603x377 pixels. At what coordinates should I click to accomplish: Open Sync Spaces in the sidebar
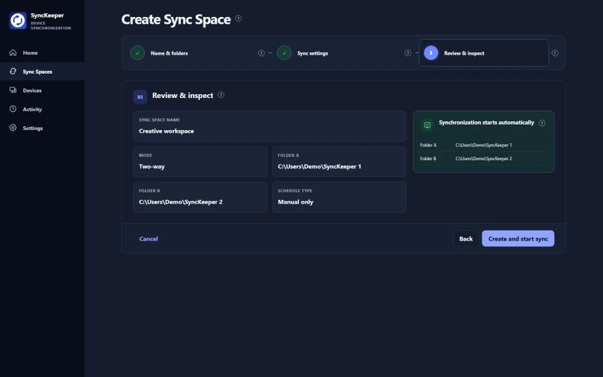(x=42, y=72)
